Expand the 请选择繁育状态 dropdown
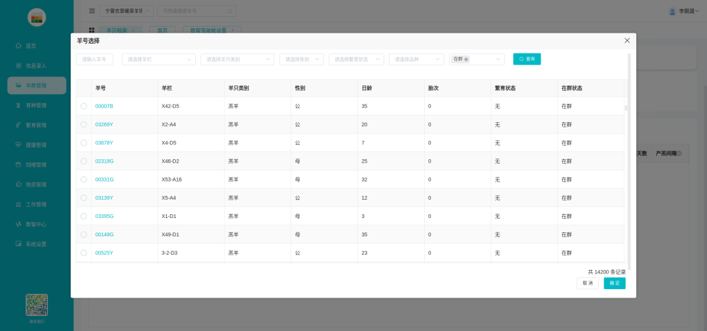 click(356, 59)
